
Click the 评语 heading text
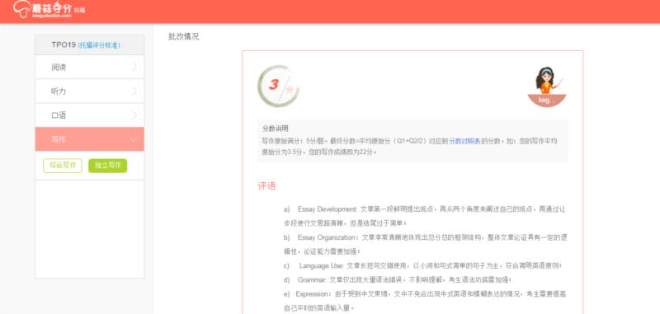point(266,185)
